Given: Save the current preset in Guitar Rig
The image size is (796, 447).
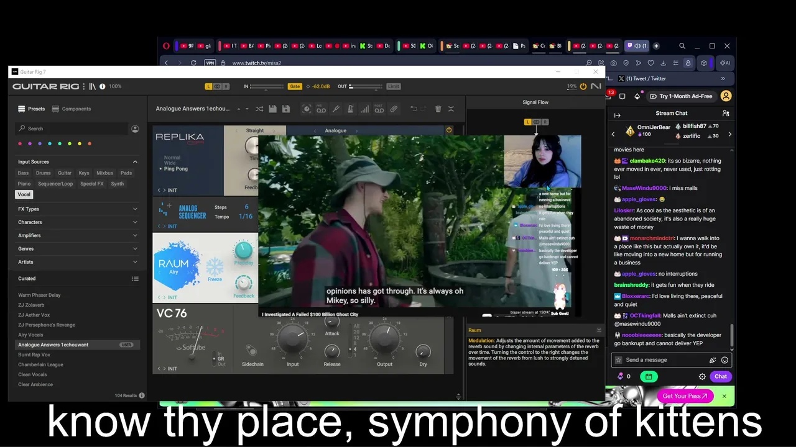Looking at the screenshot, I should (x=272, y=109).
